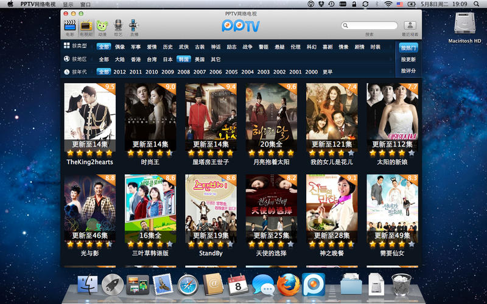Viewport: 487px width, 304px height.
Task: Select the 电视剧 TV drama icon
Action: [86, 28]
